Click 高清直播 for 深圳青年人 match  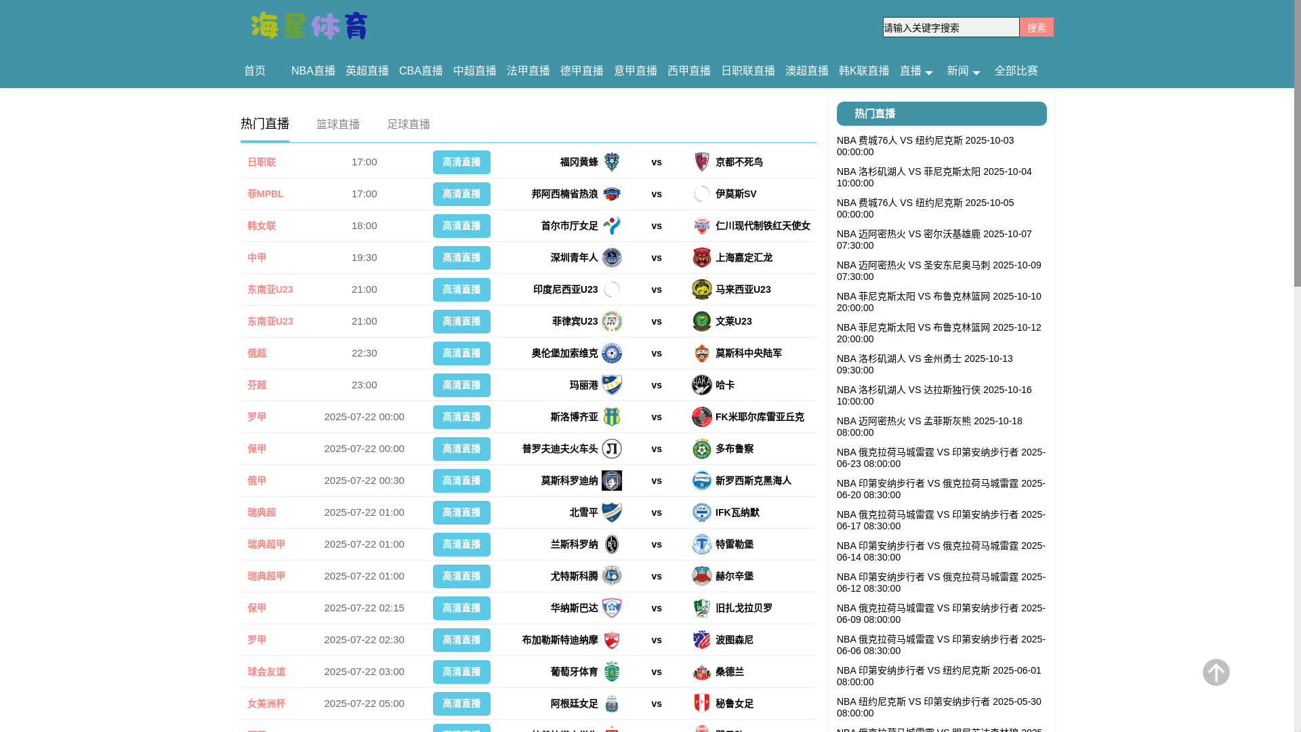click(461, 258)
